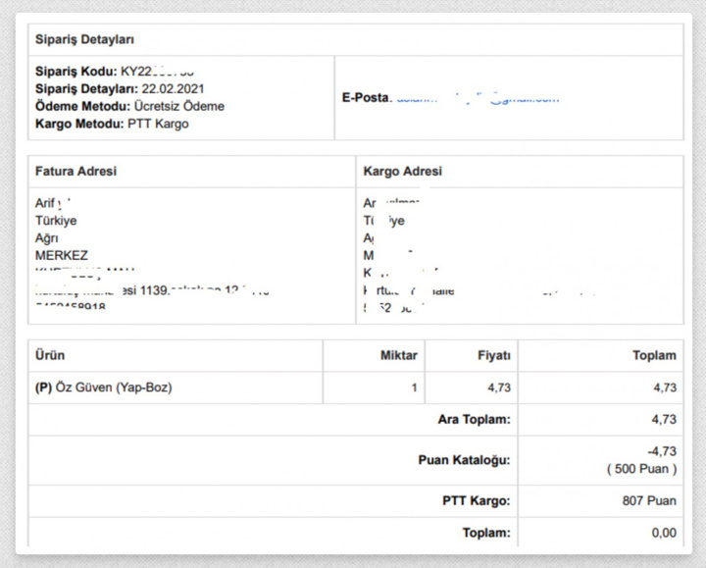Click the Kargo Adresi section header
The image size is (706, 568).
pyautogui.click(x=402, y=171)
